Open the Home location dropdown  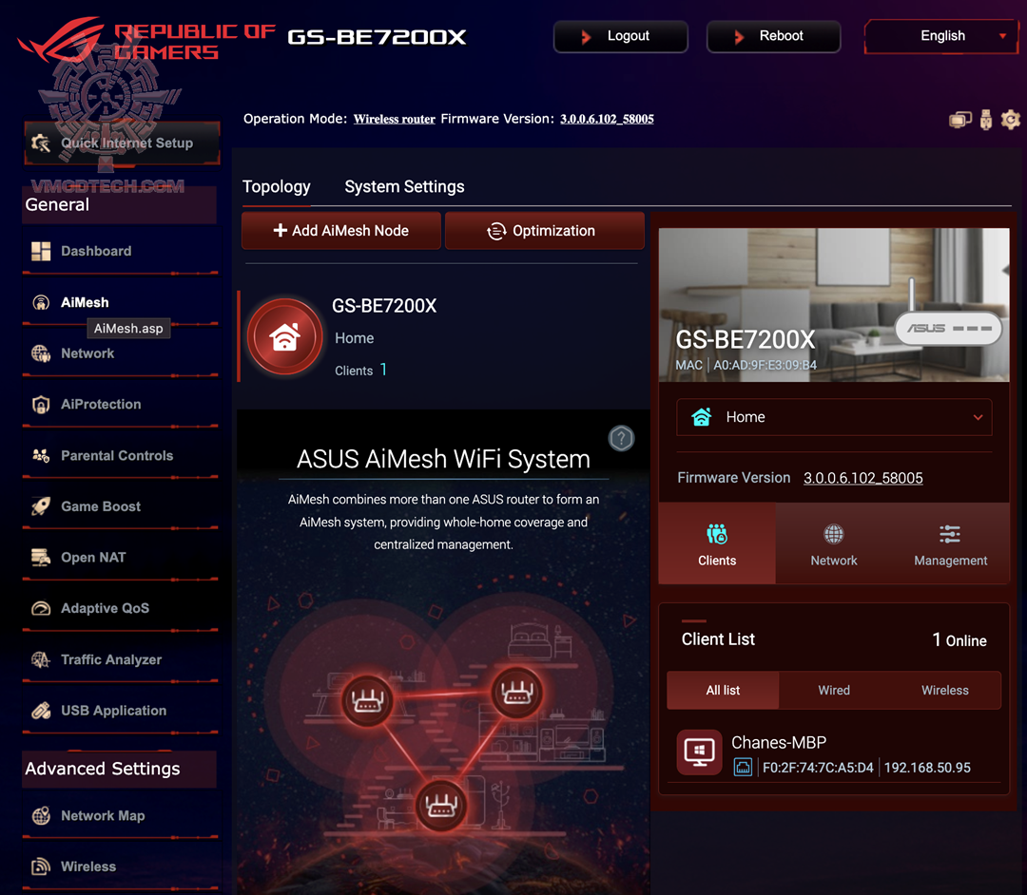tap(834, 417)
